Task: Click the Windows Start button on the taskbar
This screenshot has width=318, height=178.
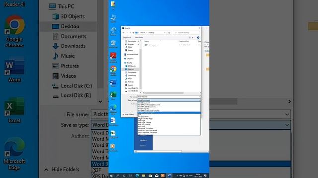Action: 111,176
